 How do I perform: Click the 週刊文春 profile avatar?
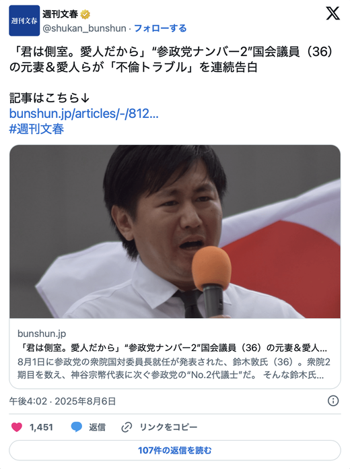tap(24, 21)
